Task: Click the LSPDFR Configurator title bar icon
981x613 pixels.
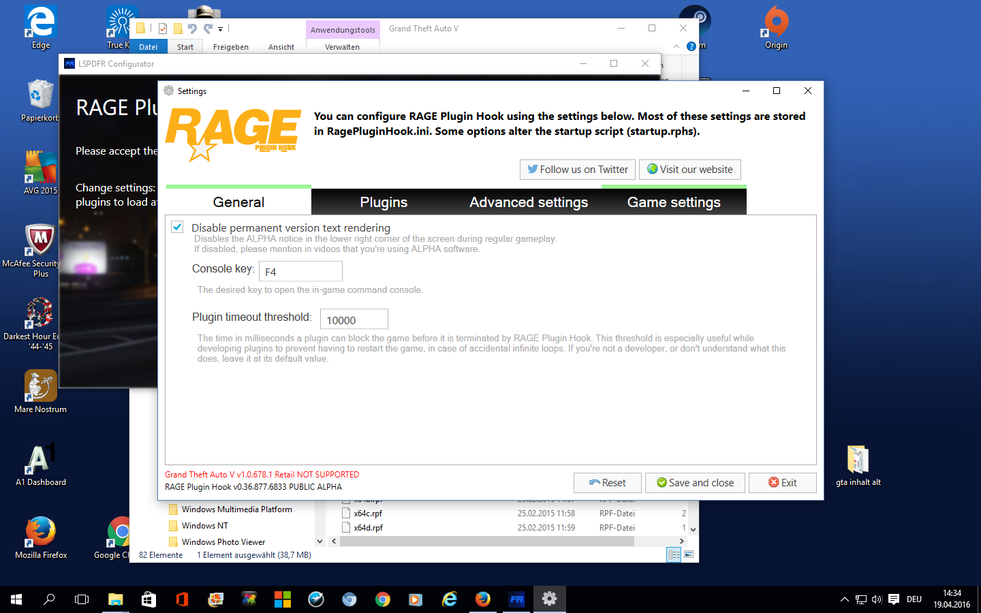Action: (x=69, y=63)
